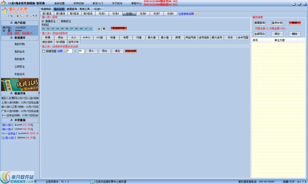Click the server connection signal icon

[92, 182]
